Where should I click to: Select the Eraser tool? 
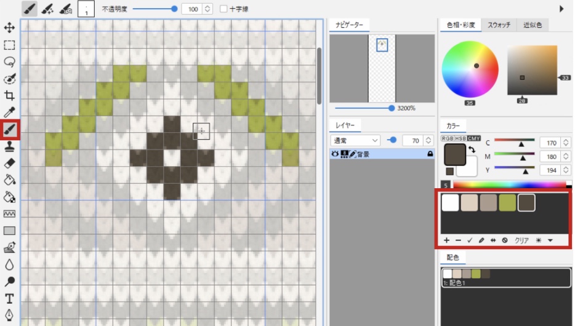(x=9, y=163)
